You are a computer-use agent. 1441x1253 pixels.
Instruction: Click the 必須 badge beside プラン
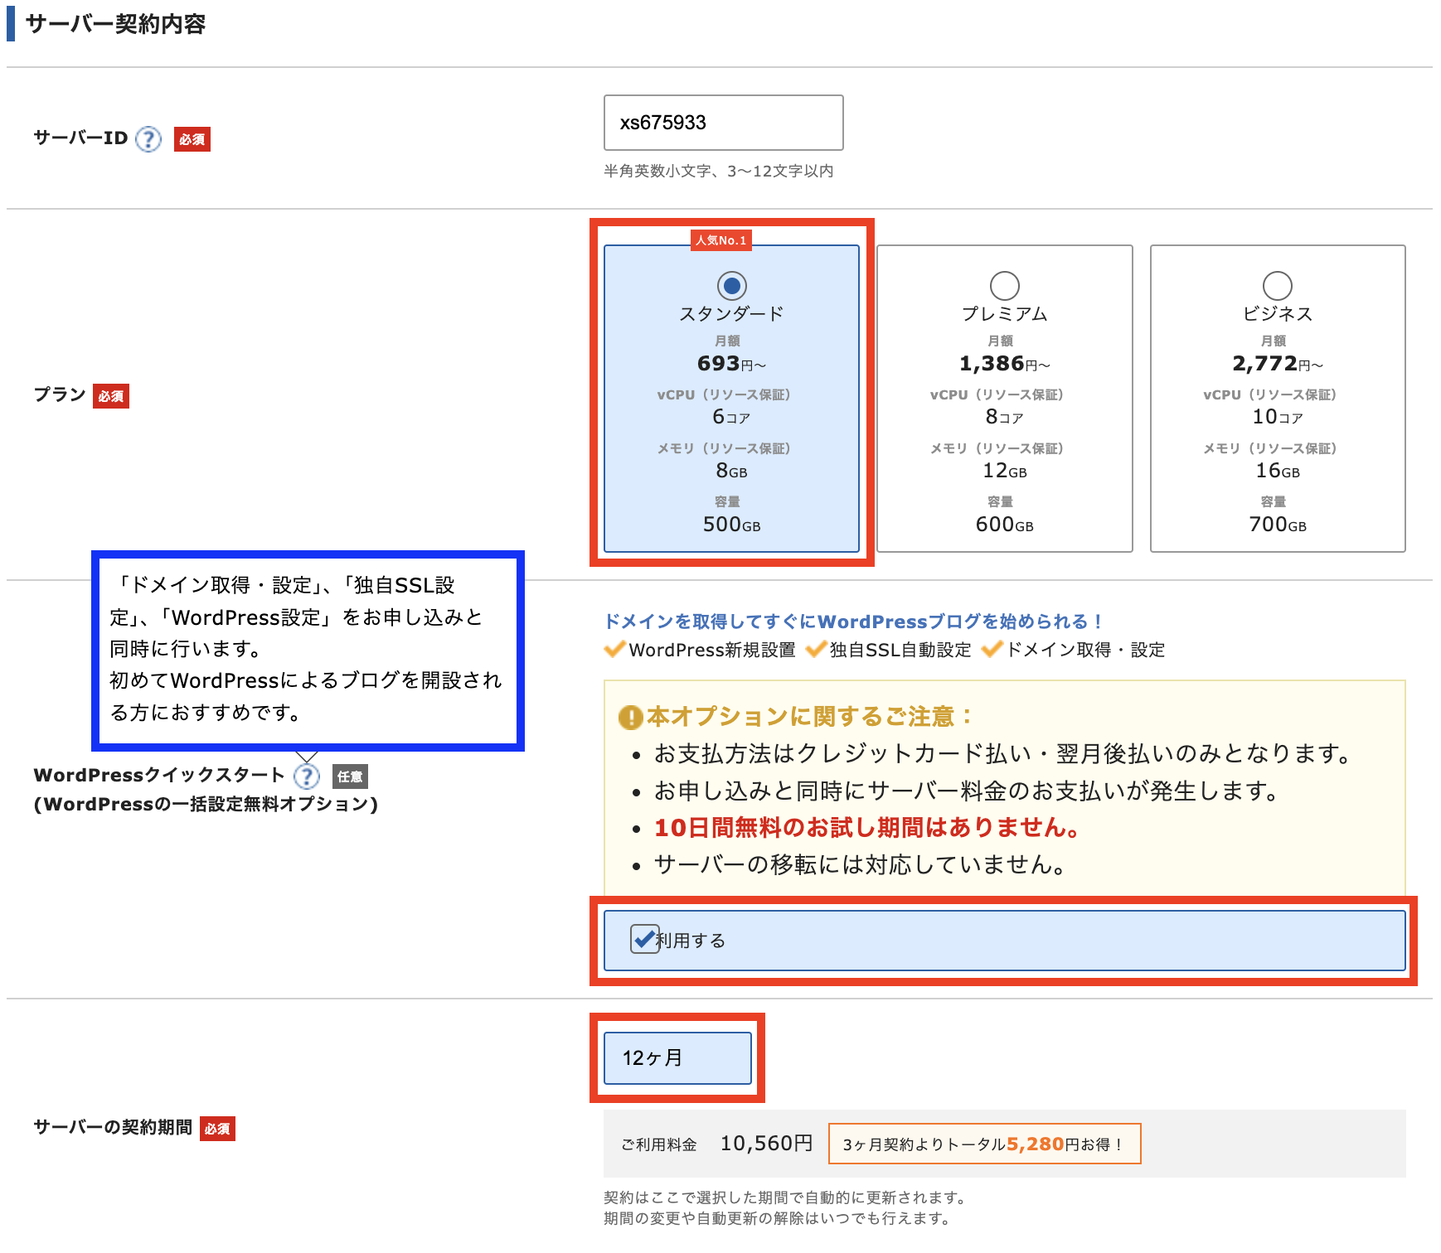111,396
